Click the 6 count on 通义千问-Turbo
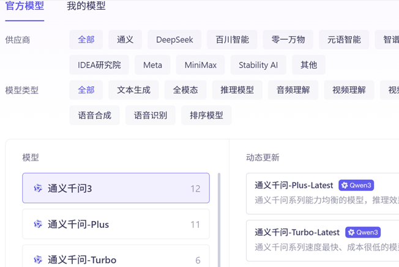Image resolution: width=399 pixels, height=267 pixels. tap(198, 260)
